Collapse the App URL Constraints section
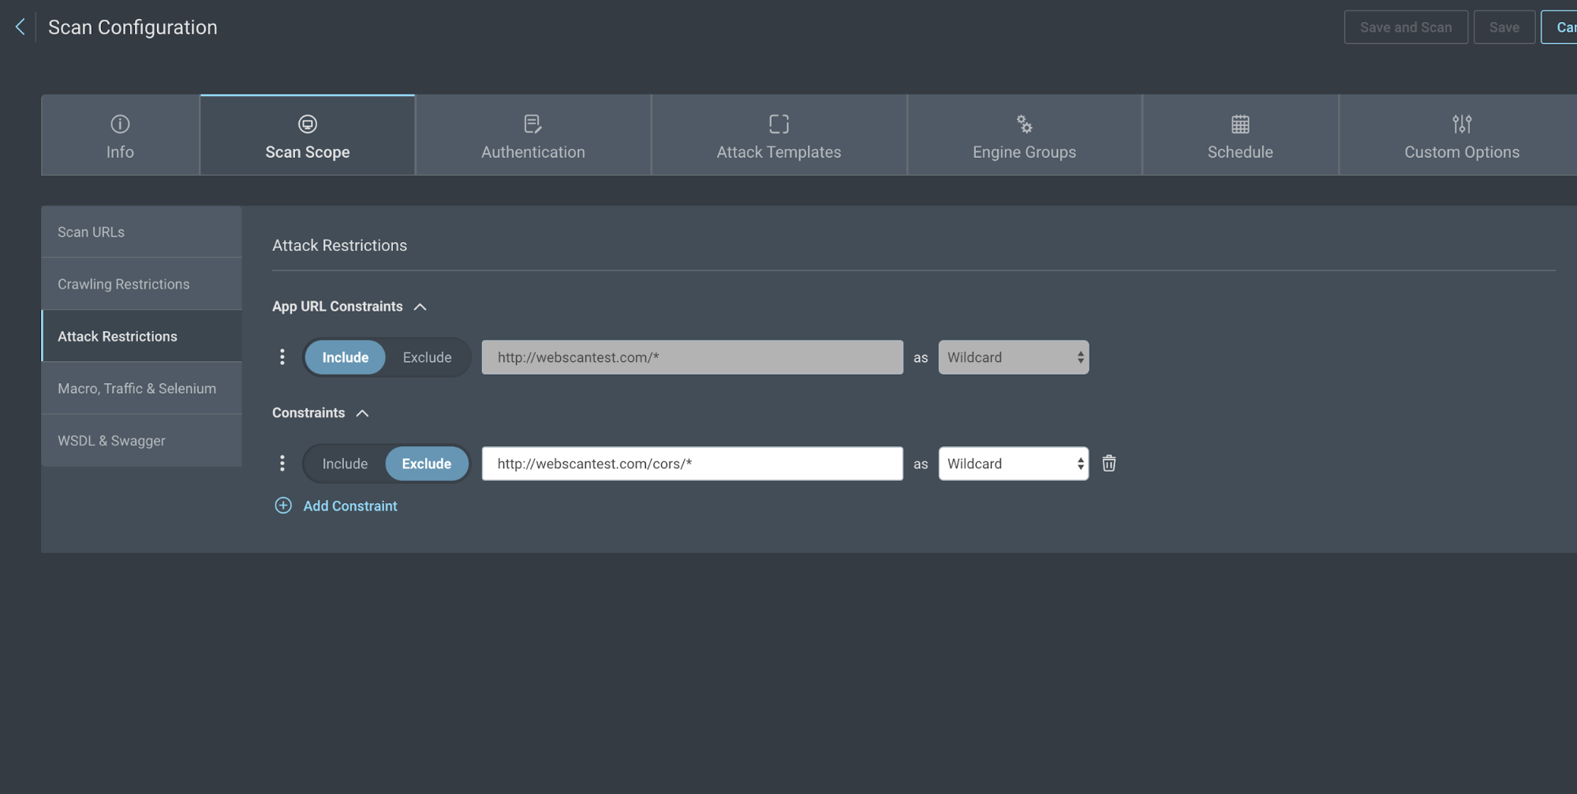The image size is (1577, 794). pyautogui.click(x=420, y=307)
